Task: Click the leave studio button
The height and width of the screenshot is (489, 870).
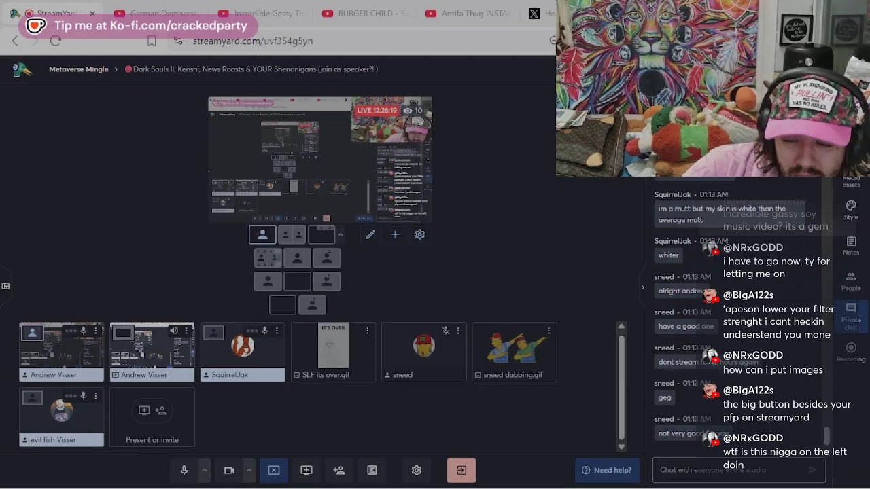Action: tap(462, 470)
